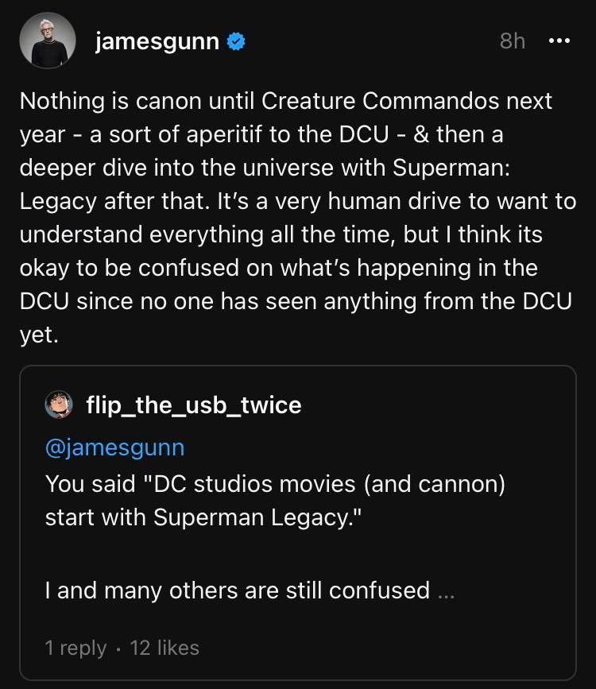The image size is (596, 689).
Task: Follow the @jamesgunn mention link
Action: click(114, 447)
